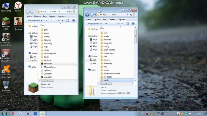Open the Файл menu in the right window

89,19
